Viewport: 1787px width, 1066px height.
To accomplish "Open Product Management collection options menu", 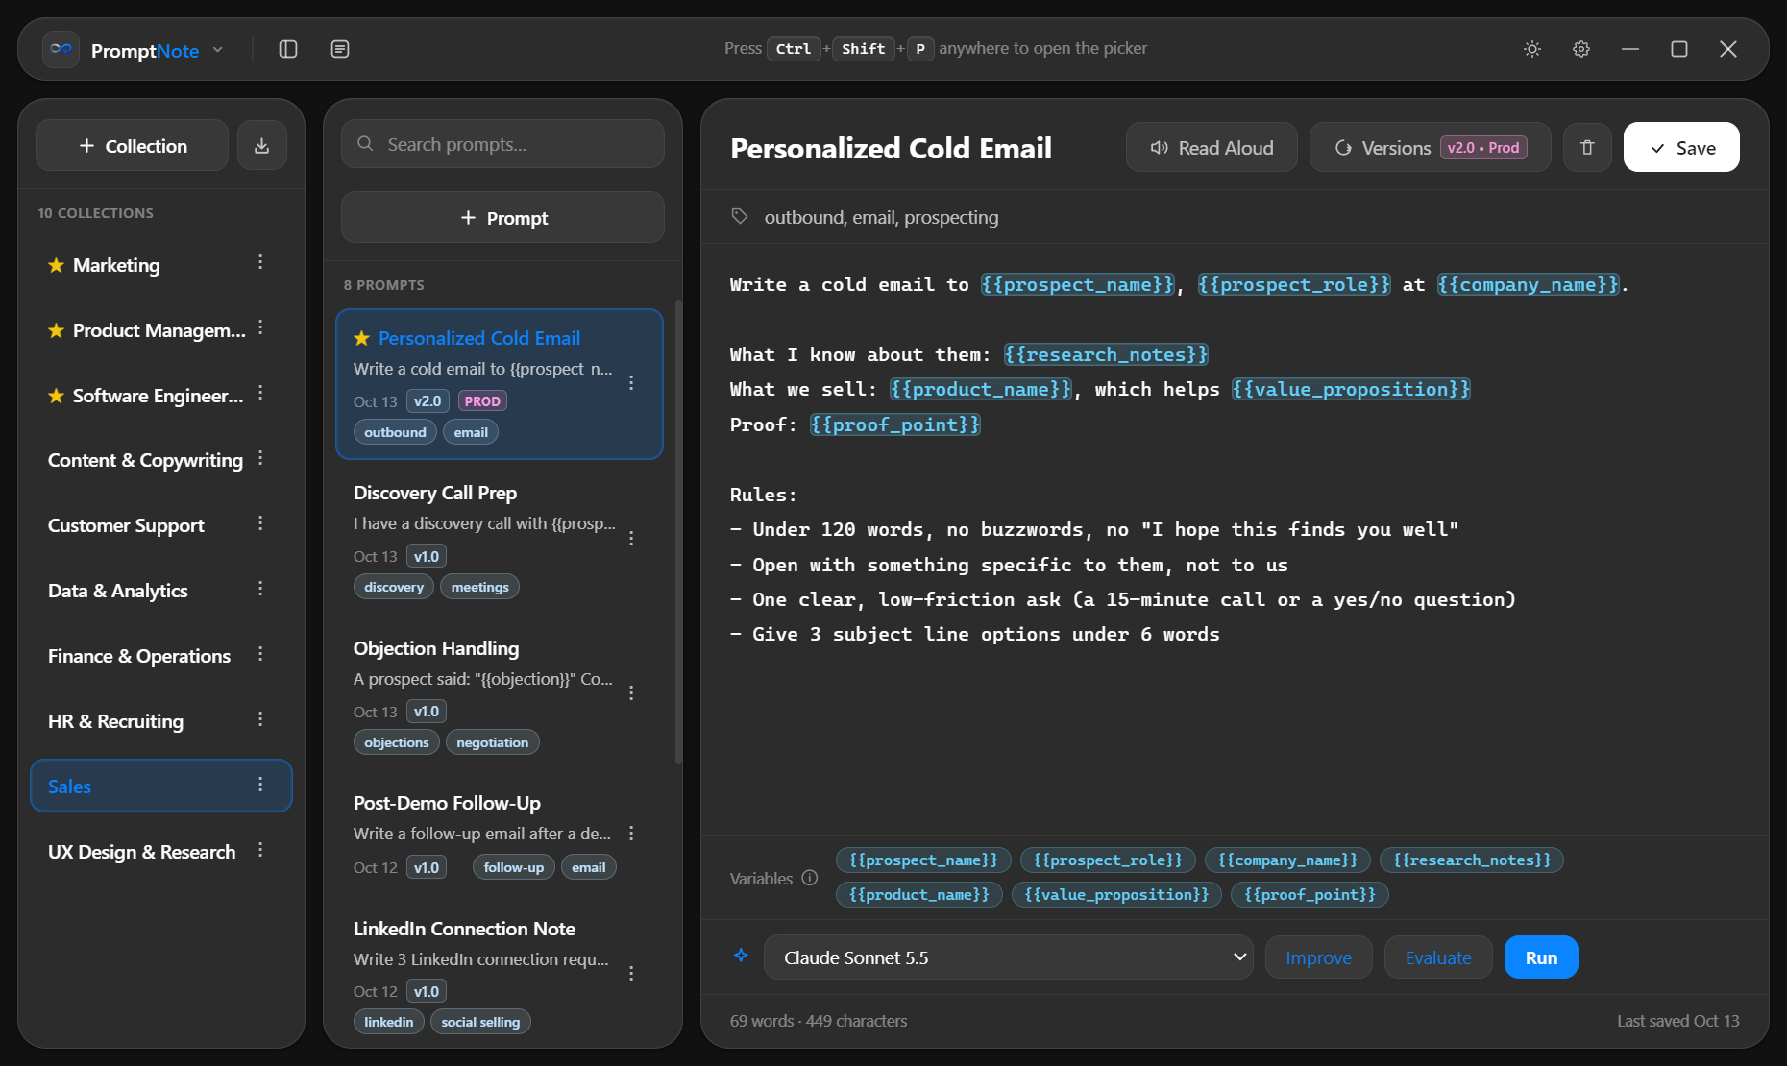I will [260, 328].
